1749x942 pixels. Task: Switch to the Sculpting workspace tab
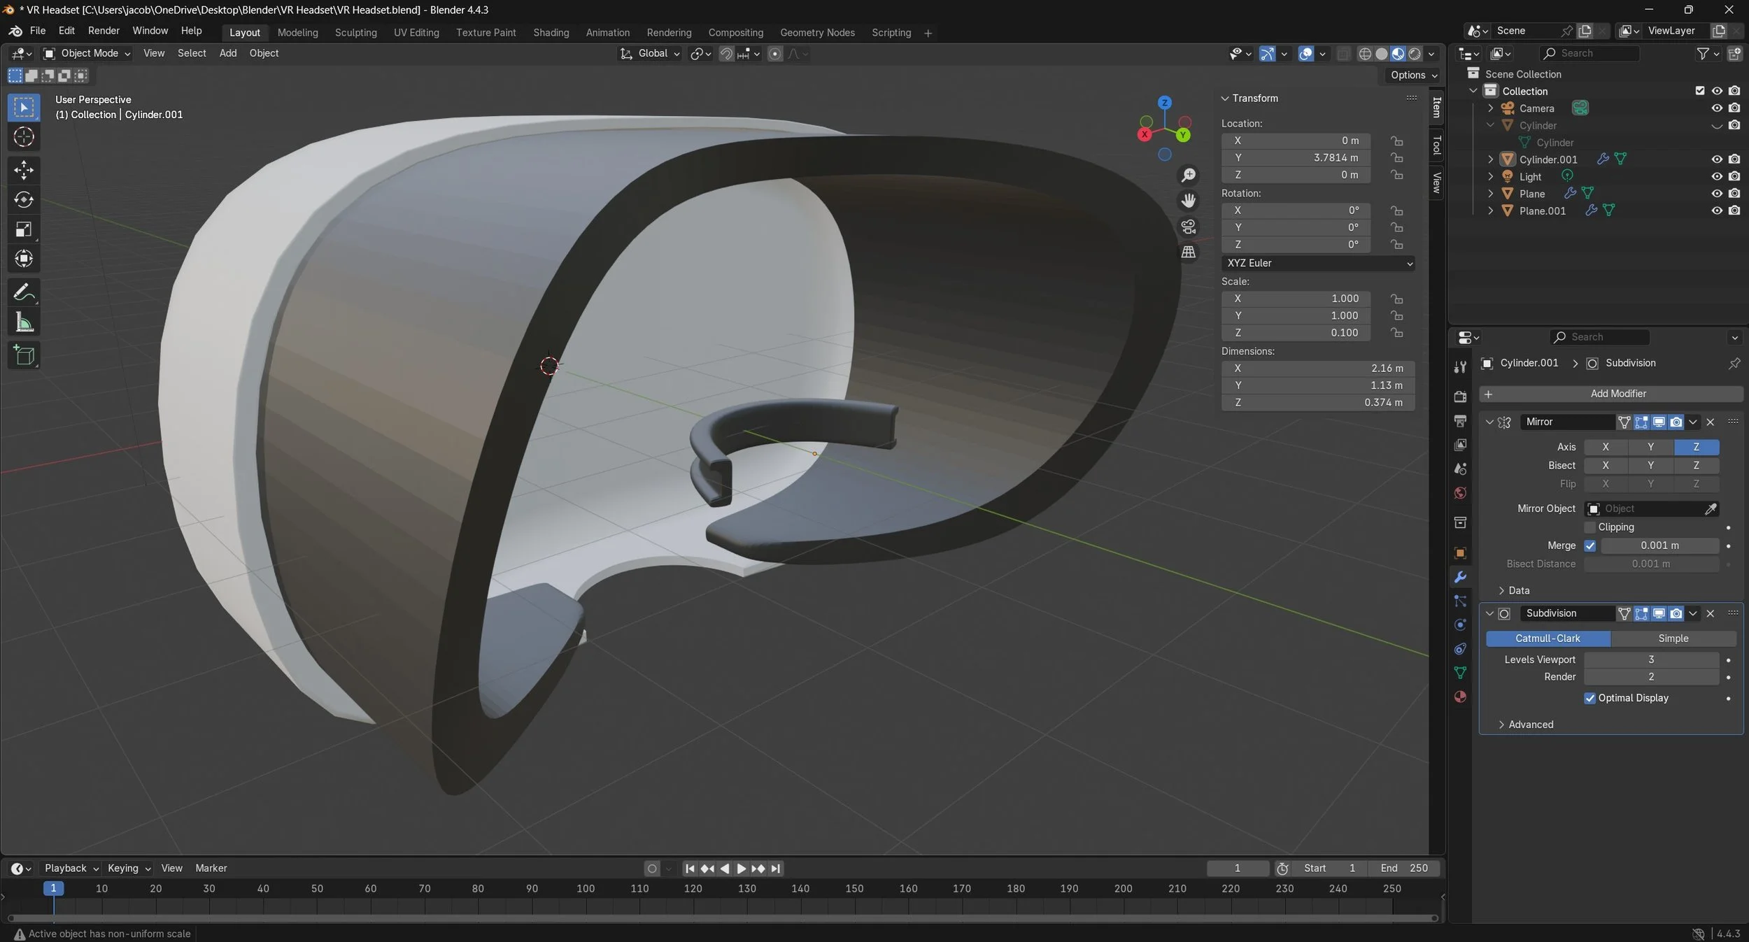click(x=355, y=33)
